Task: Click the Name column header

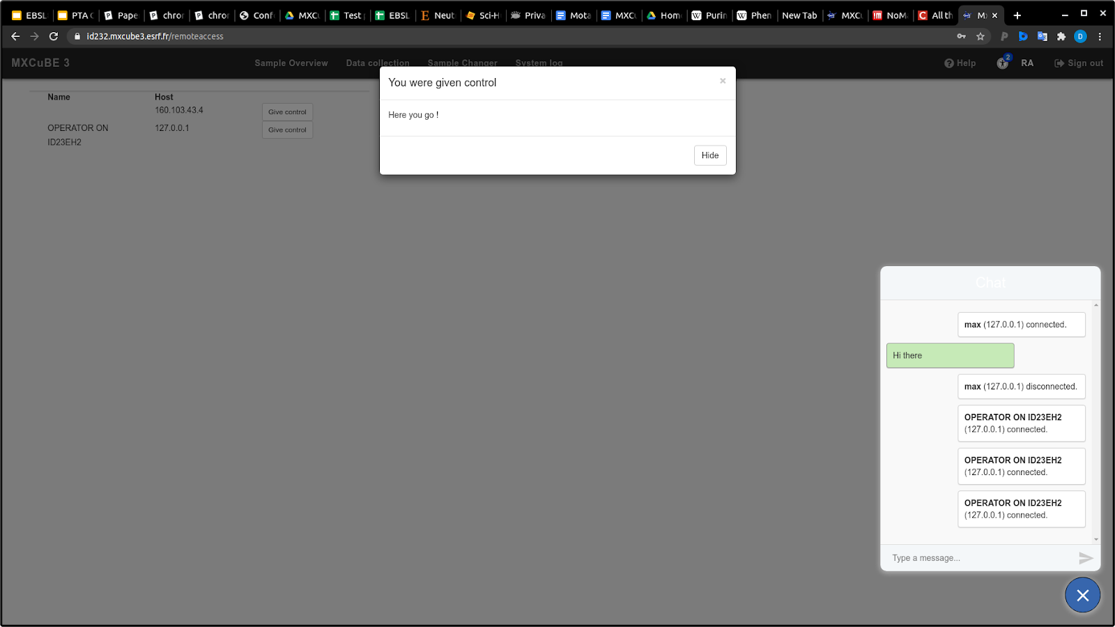Action: [59, 97]
